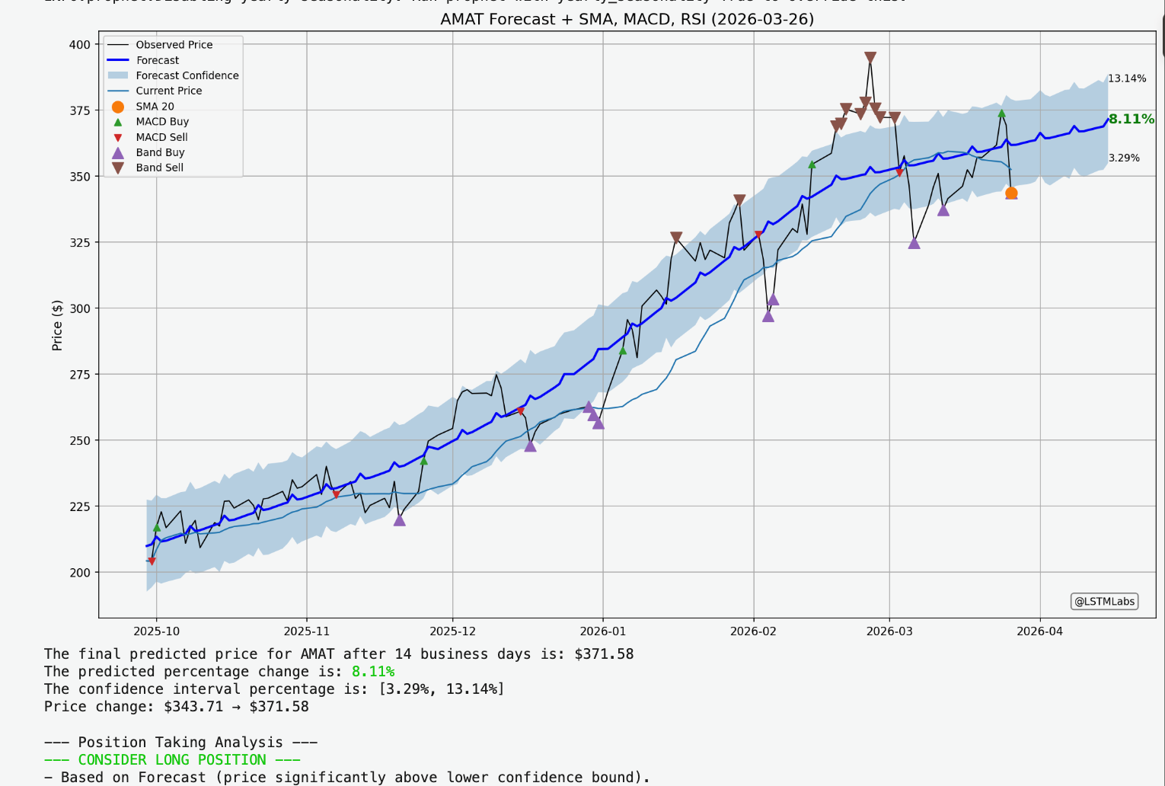The height and width of the screenshot is (786, 1165).
Task: Select the green MACD Buy triangle legend icon
Action: [118, 122]
